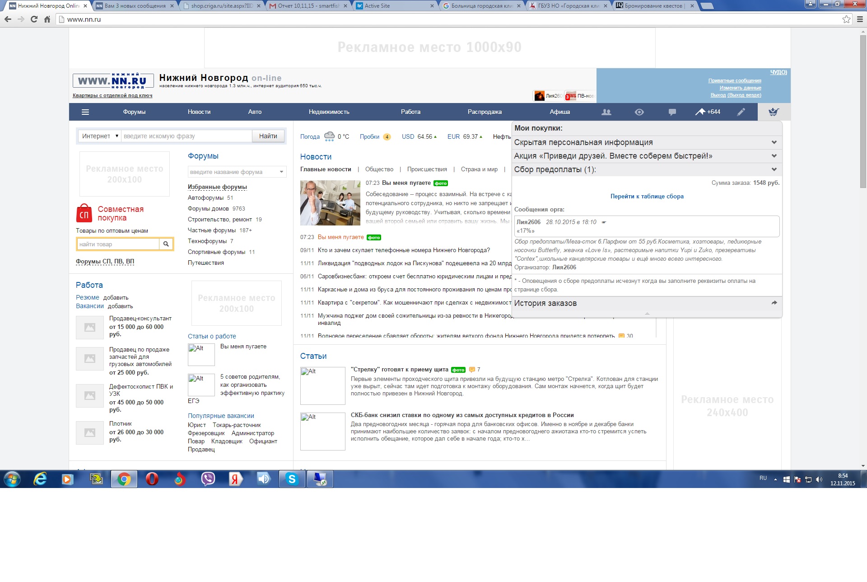The height and width of the screenshot is (582, 867).
Task: Click the pencil edit icon
Action: [741, 112]
